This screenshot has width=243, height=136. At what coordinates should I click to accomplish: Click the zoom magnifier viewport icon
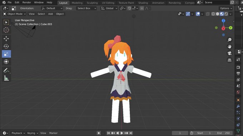pos(229,40)
